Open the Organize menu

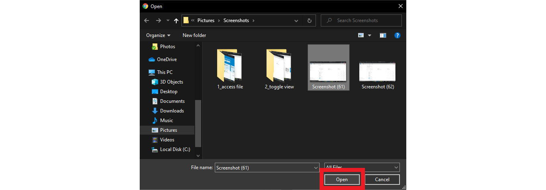tap(158, 35)
